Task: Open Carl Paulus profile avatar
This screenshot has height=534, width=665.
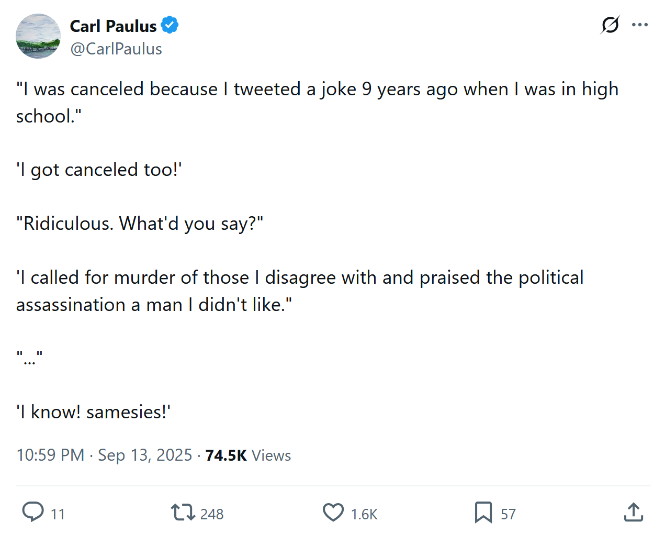Action: click(38, 36)
